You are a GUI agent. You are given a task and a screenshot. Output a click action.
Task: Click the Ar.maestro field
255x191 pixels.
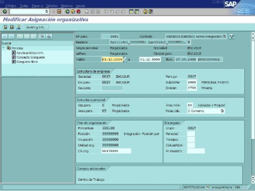tap(196, 151)
